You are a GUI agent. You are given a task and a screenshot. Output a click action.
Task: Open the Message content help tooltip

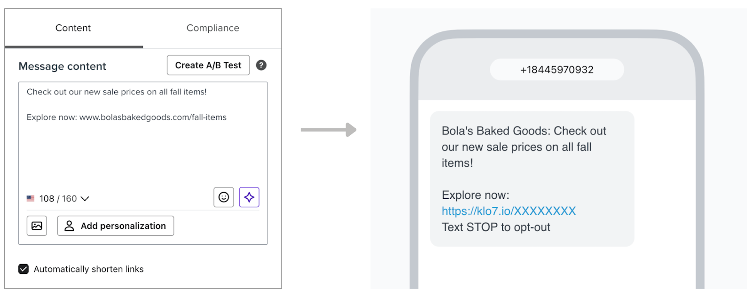[261, 65]
